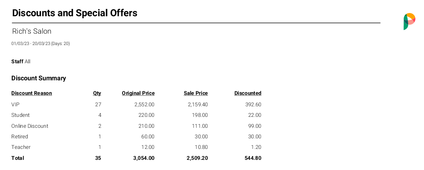Click the Discount Summary heading
Viewport: 424px width, 170px height.
coord(38,78)
